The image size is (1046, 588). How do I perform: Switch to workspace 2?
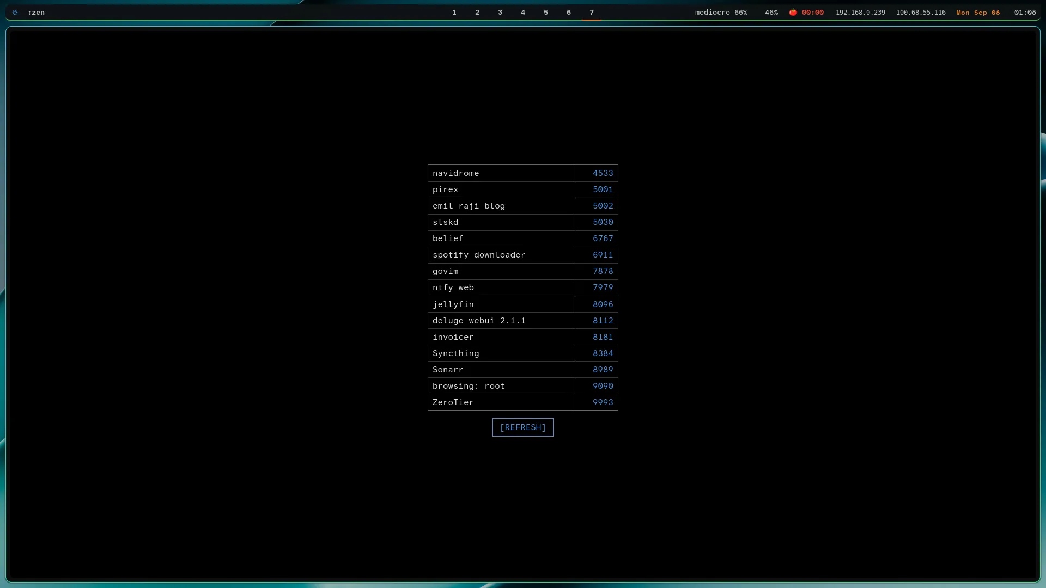click(477, 12)
